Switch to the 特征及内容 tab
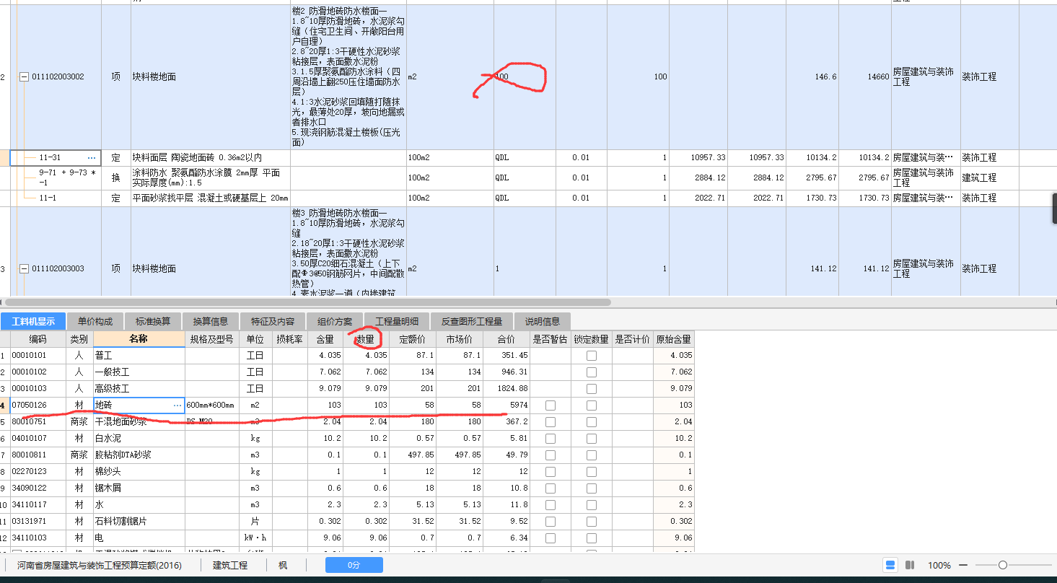1057x583 pixels. [273, 321]
